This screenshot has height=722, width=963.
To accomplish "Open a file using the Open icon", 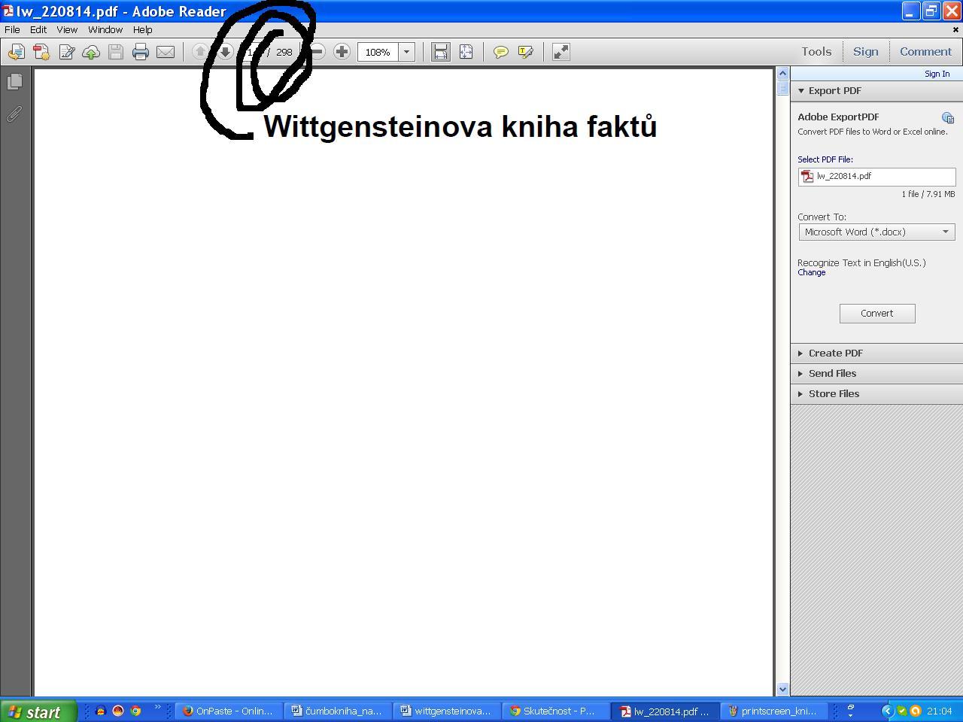I will (16, 51).
